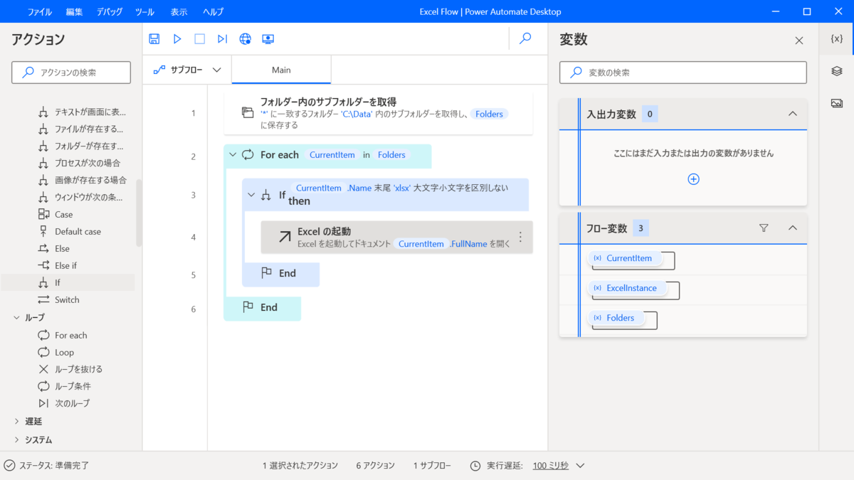The width and height of the screenshot is (854, 480).
Task: Select the フォルダーが存在す... action
Action: coord(82,146)
